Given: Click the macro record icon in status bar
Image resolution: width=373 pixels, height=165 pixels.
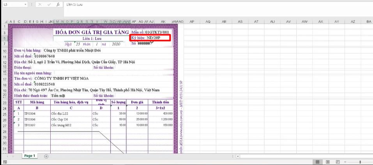Looking at the screenshot, I should click(5, 162).
